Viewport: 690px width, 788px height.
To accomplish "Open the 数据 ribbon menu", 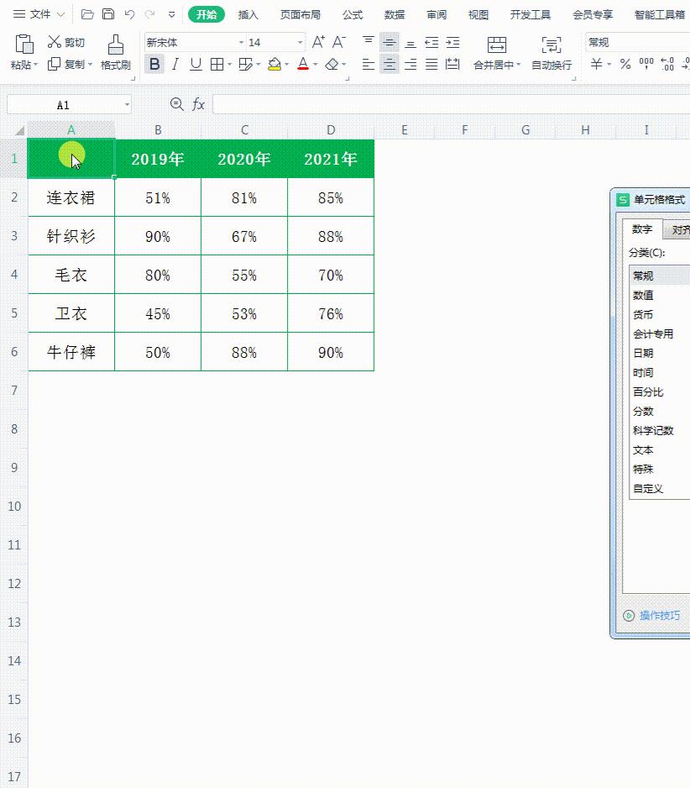I will pos(395,14).
